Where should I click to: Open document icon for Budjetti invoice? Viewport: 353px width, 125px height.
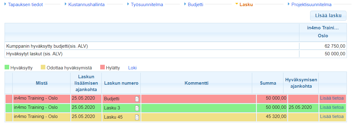[x=137, y=99]
